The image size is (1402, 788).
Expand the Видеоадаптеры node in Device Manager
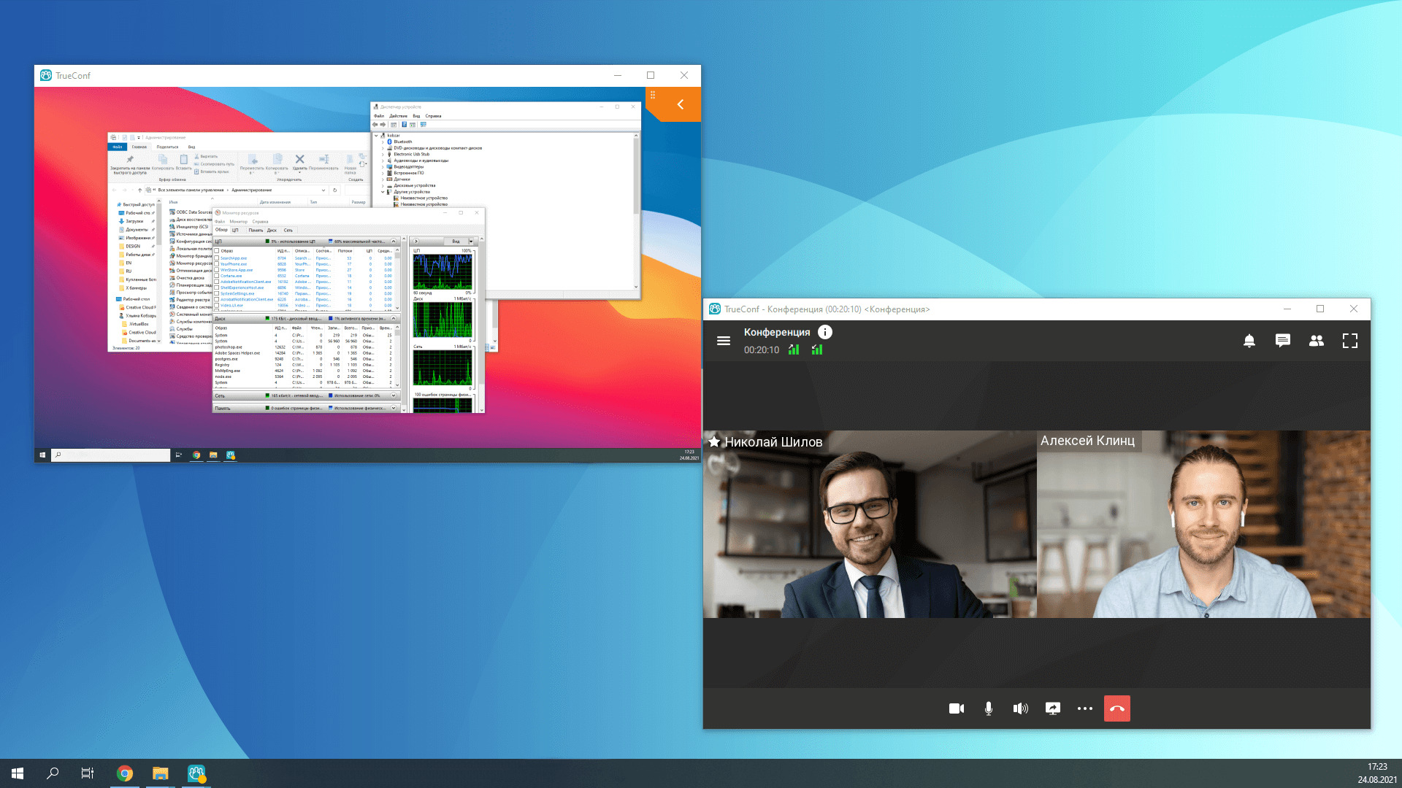[x=383, y=166]
